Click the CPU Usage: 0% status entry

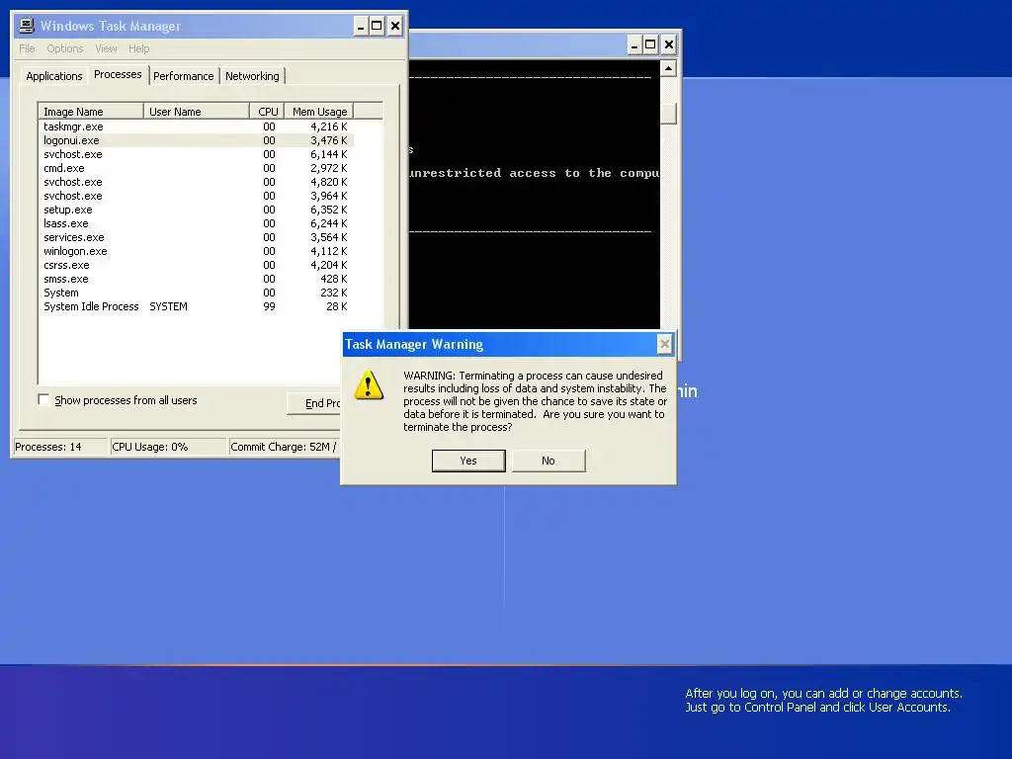168,447
